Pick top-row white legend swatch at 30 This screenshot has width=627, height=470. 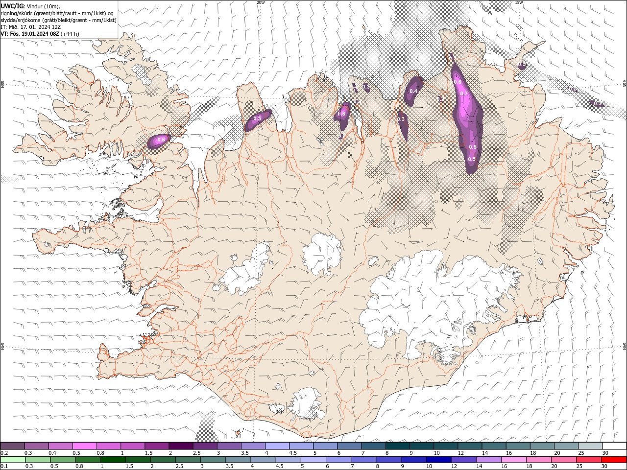614,446
